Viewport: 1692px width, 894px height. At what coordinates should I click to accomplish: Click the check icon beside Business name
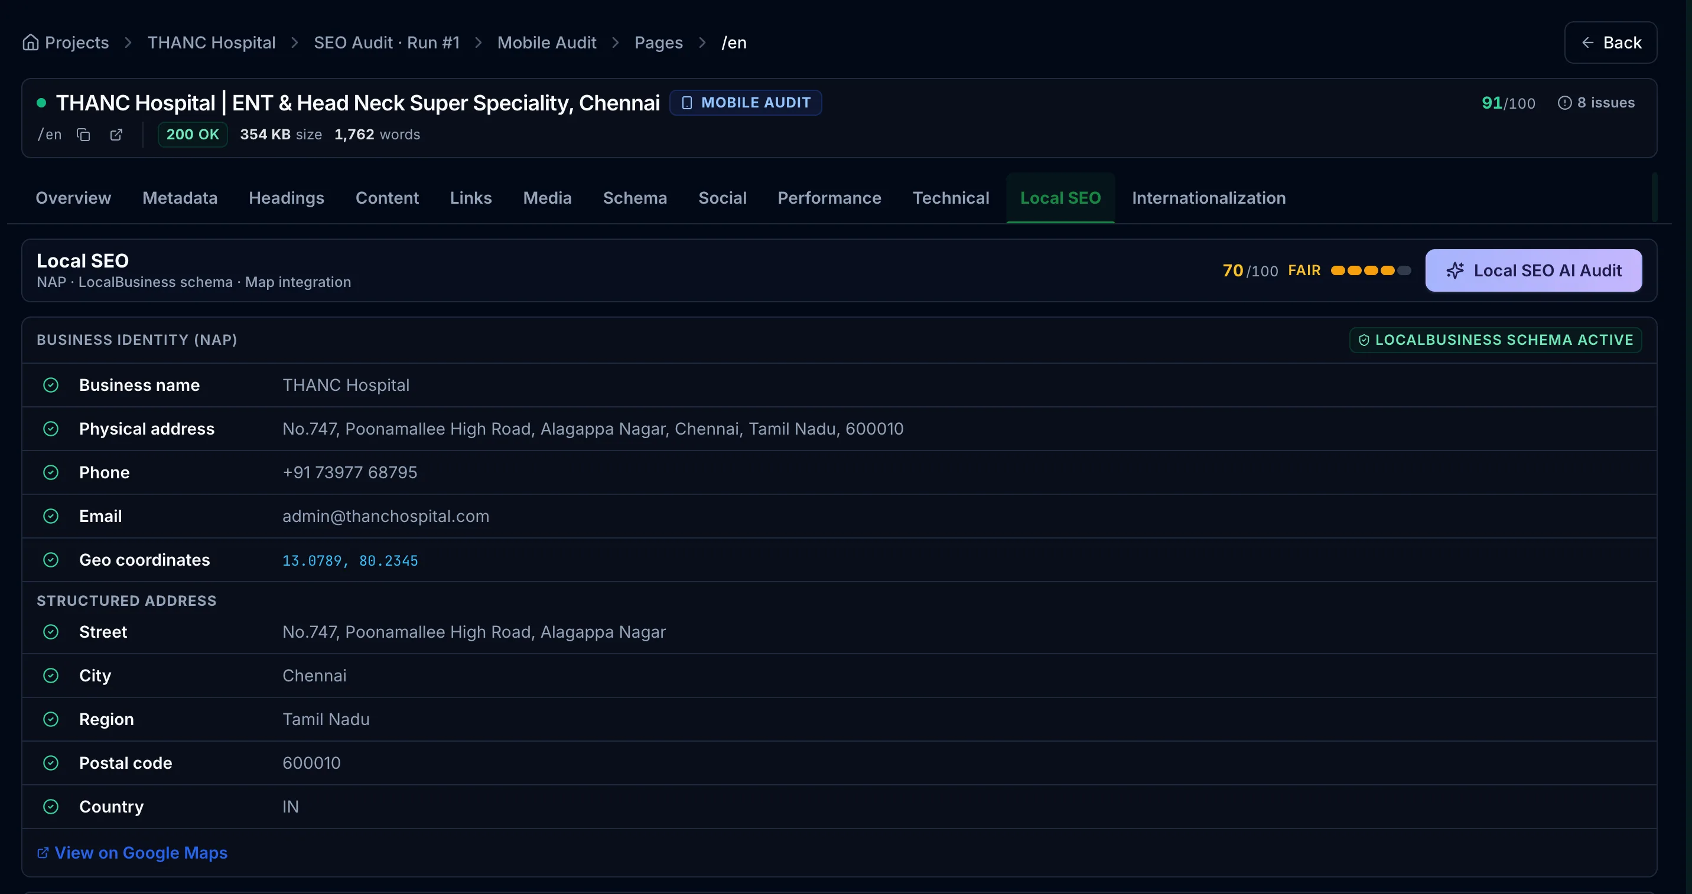click(51, 386)
